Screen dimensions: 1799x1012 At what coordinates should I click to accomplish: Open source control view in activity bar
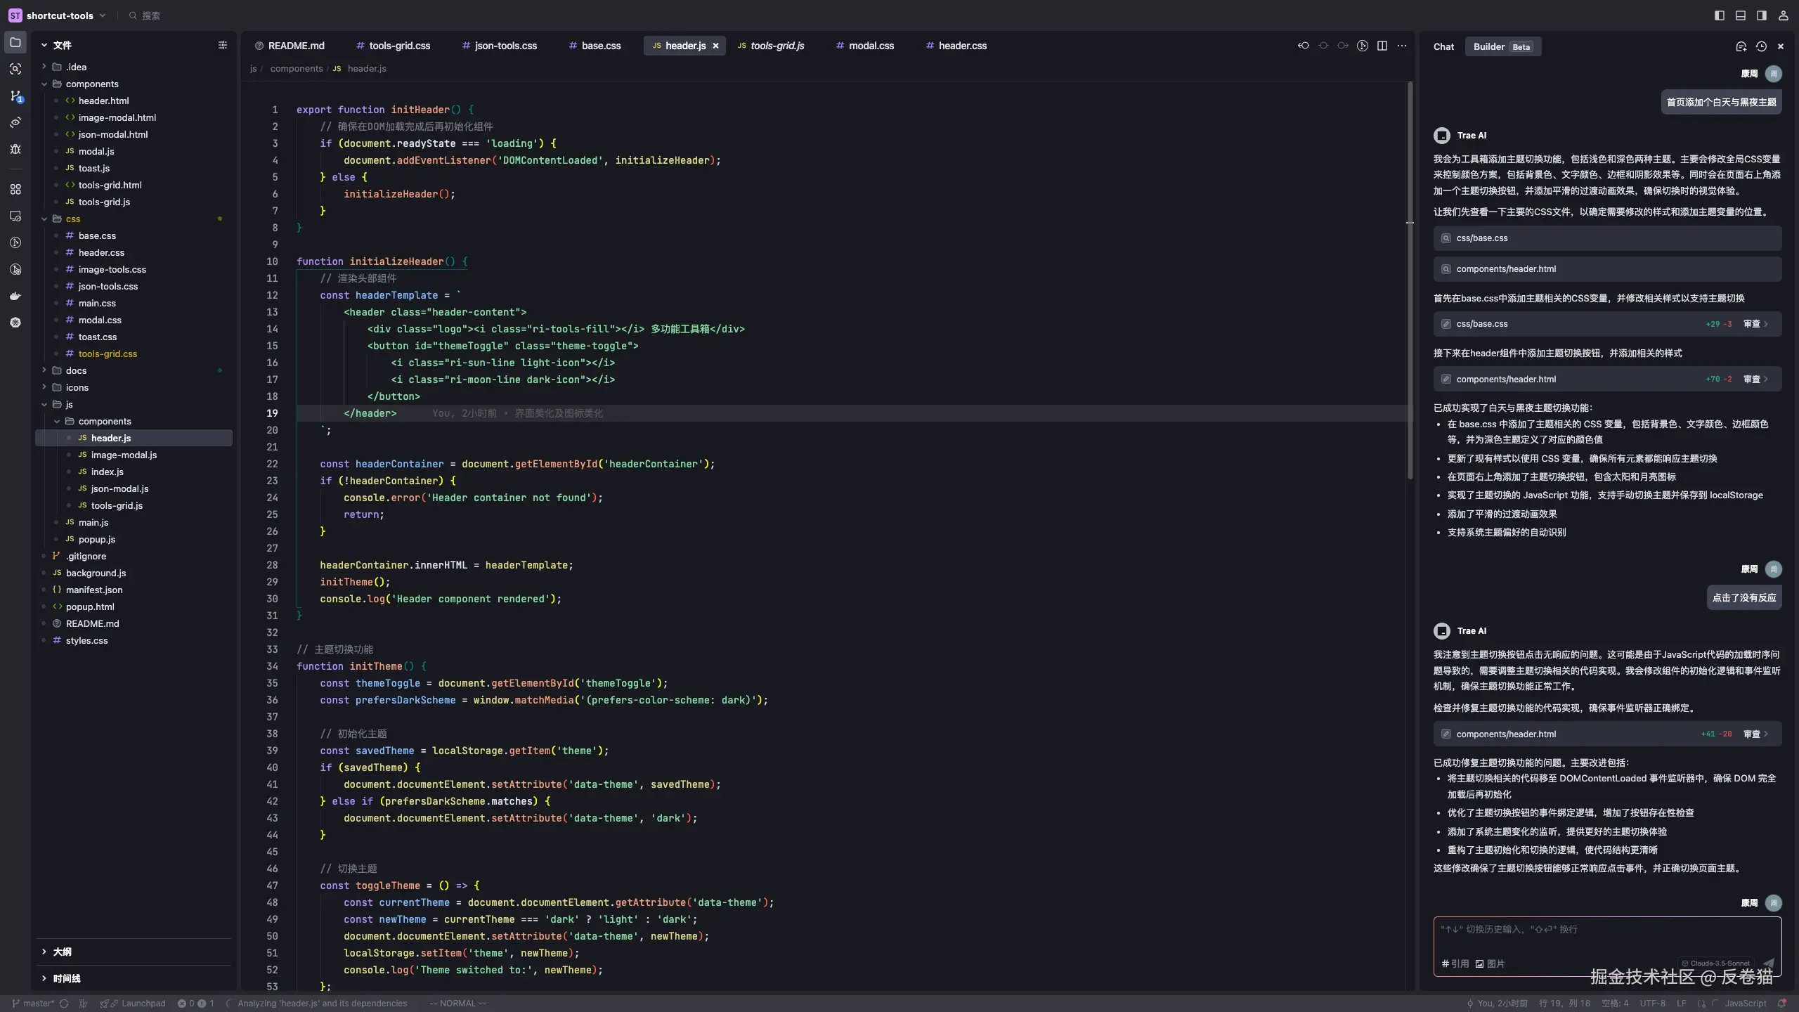pyautogui.click(x=15, y=96)
